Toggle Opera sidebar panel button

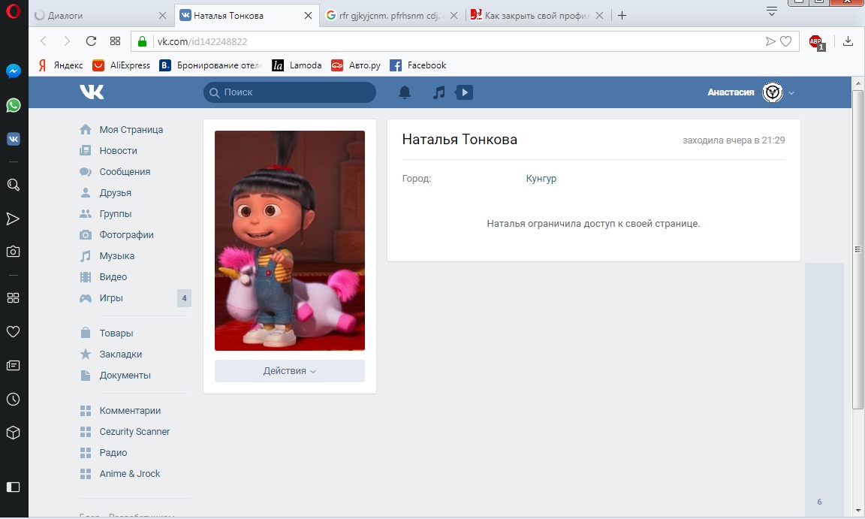pyautogui.click(x=13, y=487)
